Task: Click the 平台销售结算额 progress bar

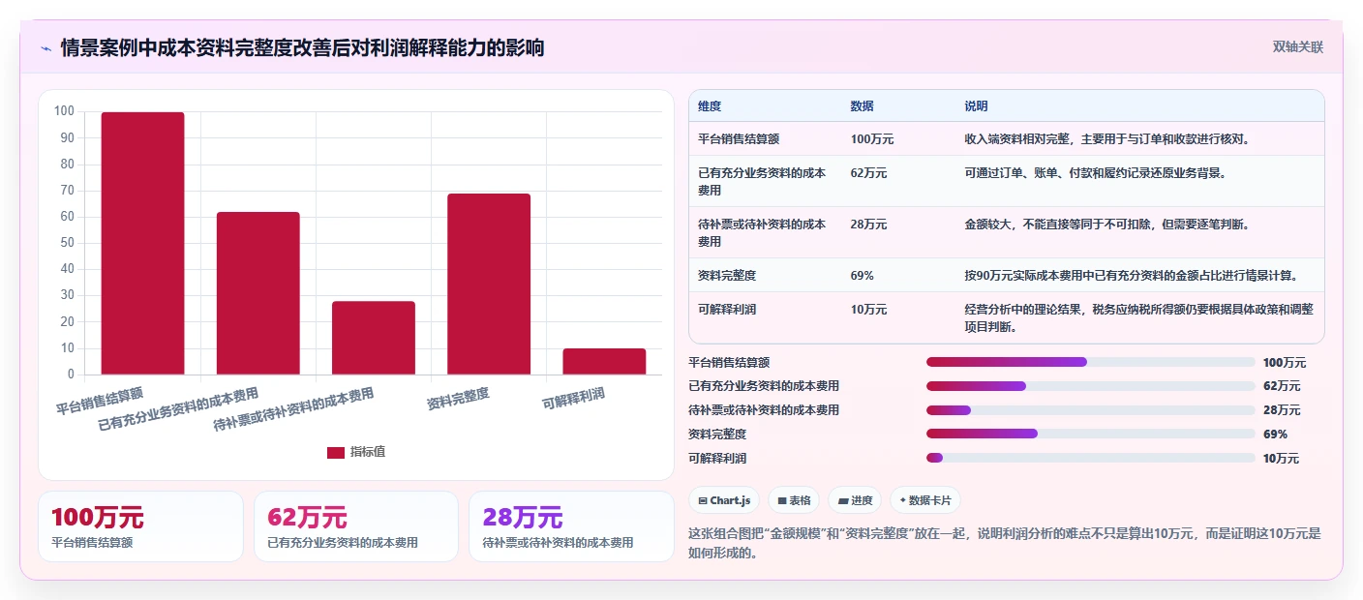Action: (1090, 362)
